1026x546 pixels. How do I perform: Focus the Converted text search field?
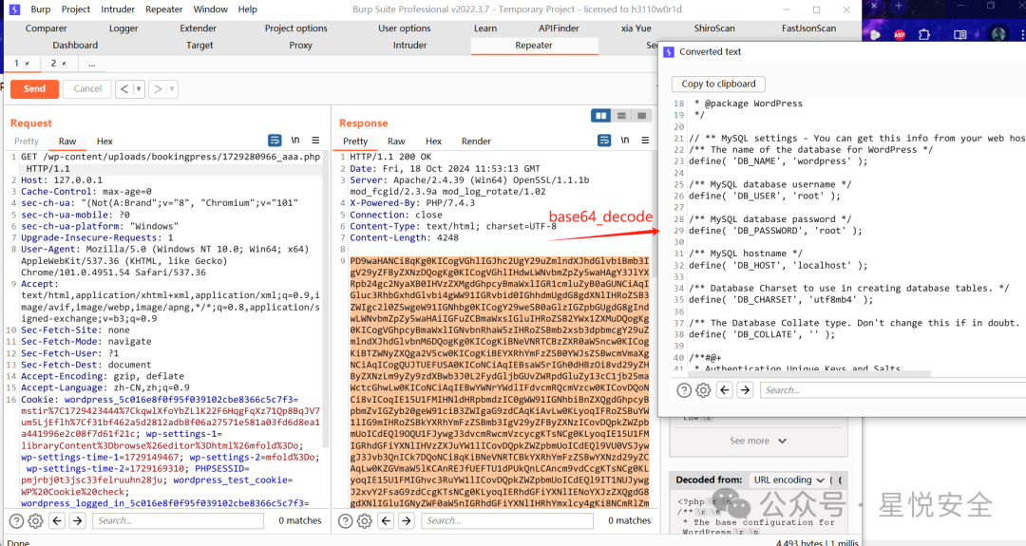click(892, 390)
